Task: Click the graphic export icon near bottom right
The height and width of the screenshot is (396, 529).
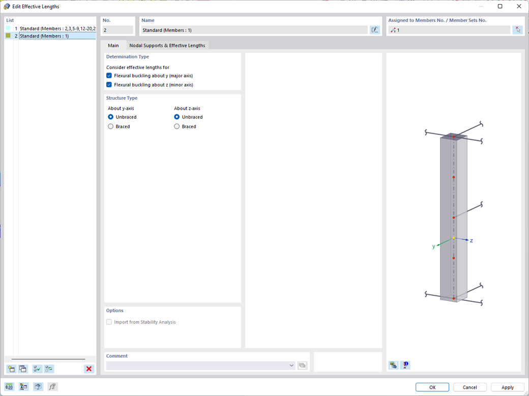Action: 392,365
